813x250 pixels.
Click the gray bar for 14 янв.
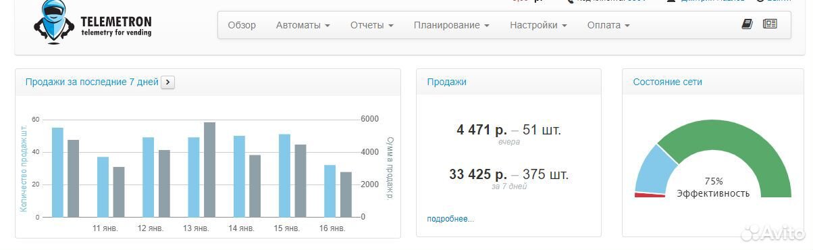255,186
